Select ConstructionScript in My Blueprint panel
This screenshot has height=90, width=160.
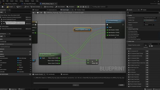5,47
